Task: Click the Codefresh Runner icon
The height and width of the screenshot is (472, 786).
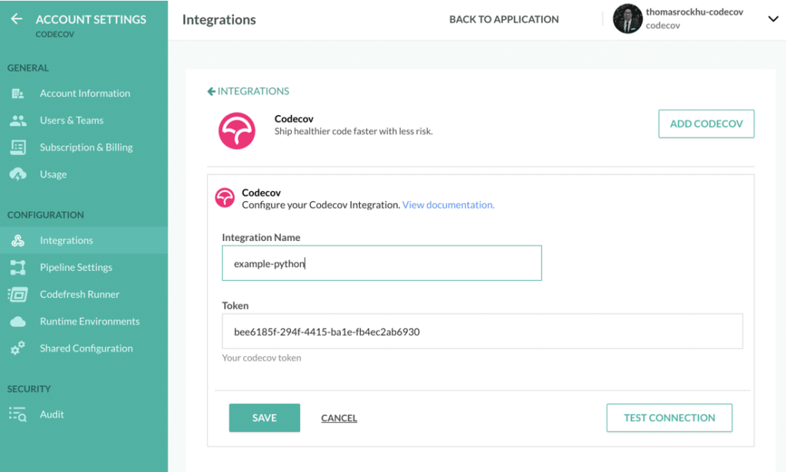Action: [18, 294]
